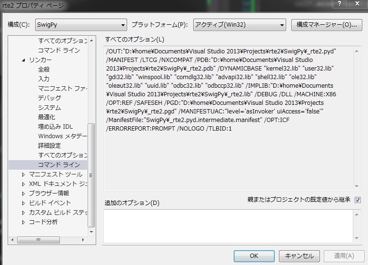Open the 構成(C) SwigPy configuration dropdown
368x265 pixels.
[x=81, y=25]
